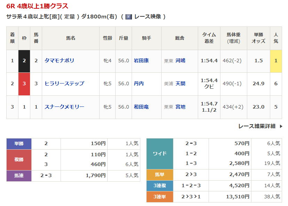Viewport: 288px width, 206px height.
Task: Open trainer 宮地 stable page
Action: (x=180, y=107)
